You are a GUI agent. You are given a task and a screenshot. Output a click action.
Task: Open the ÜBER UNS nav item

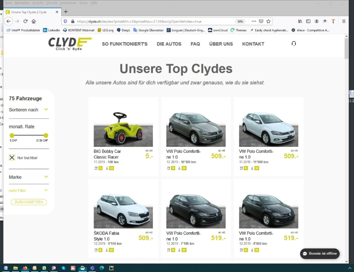221,44
